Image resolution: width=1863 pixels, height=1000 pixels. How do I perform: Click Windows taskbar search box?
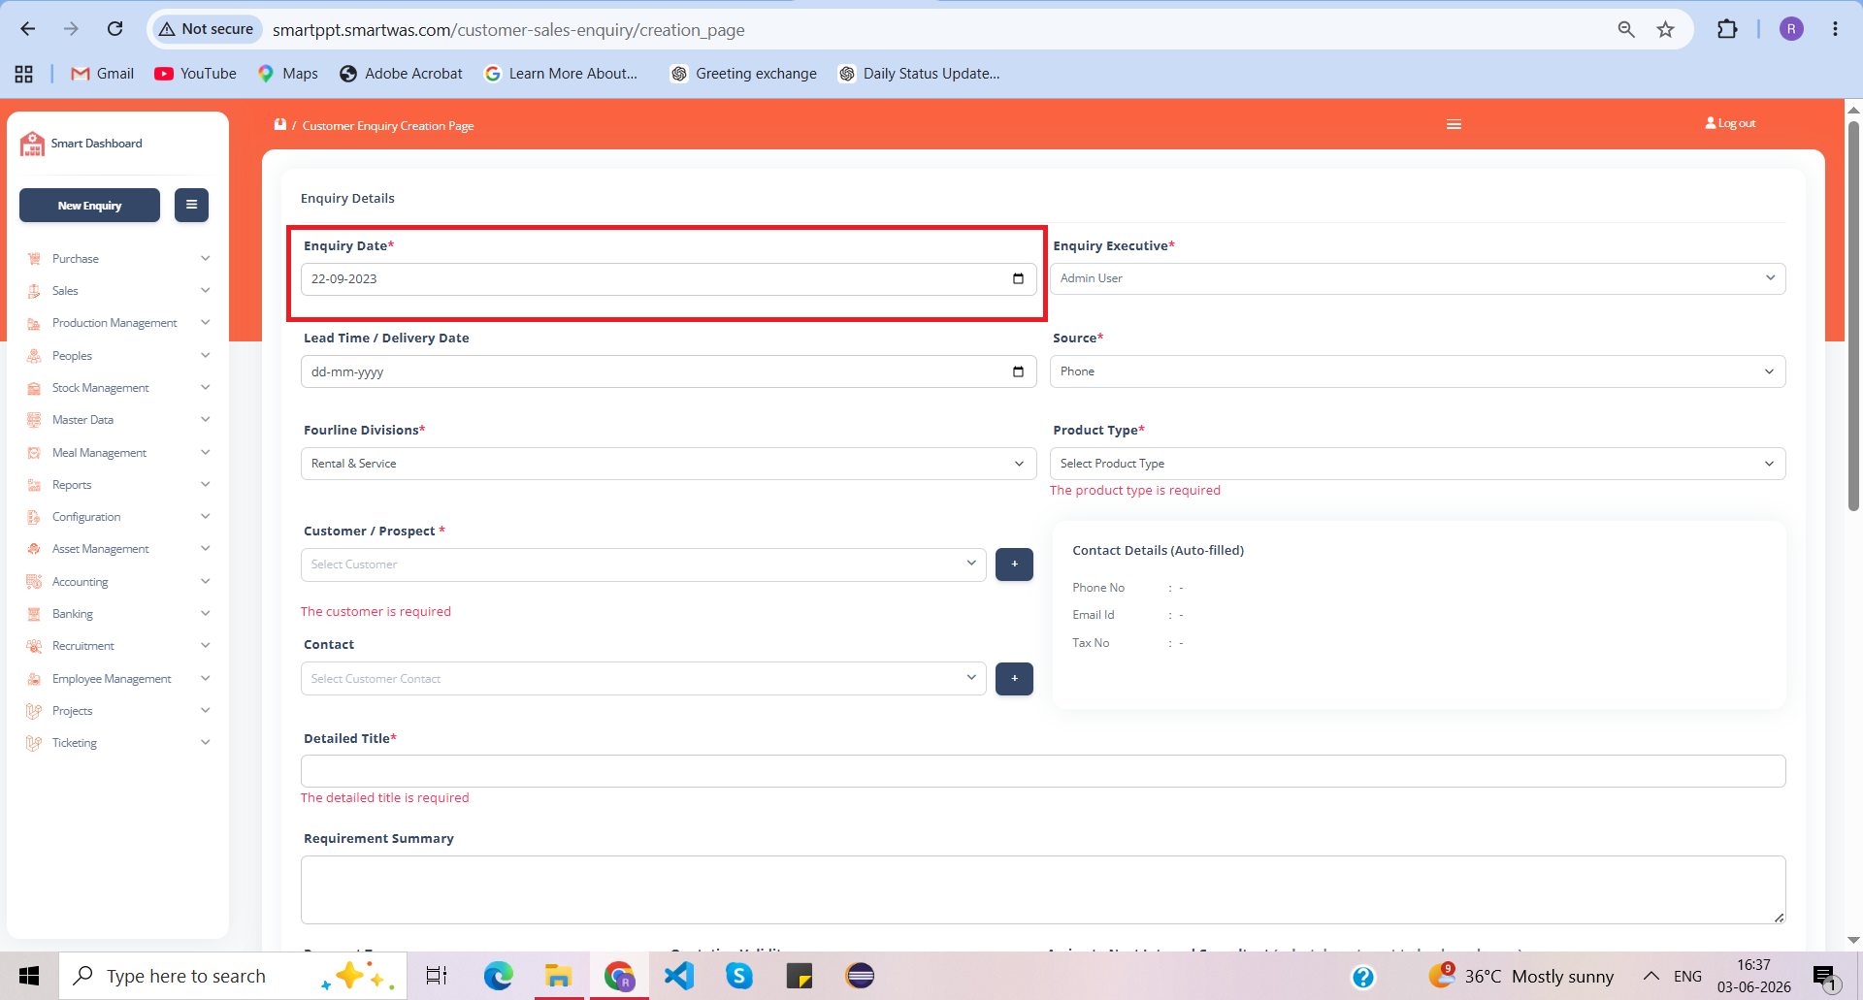click(x=233, y=976)
